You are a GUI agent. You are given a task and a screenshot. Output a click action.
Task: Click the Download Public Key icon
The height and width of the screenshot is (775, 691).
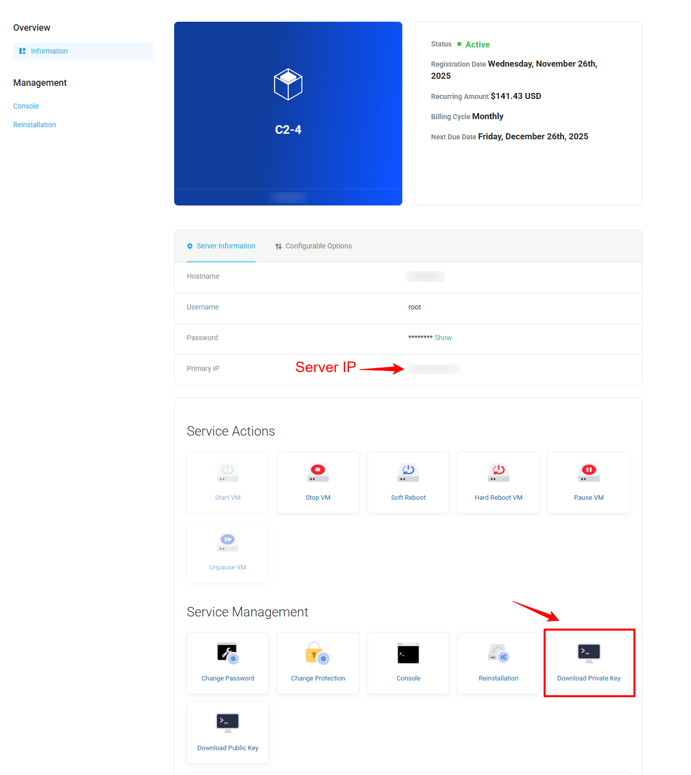[228, 722]
